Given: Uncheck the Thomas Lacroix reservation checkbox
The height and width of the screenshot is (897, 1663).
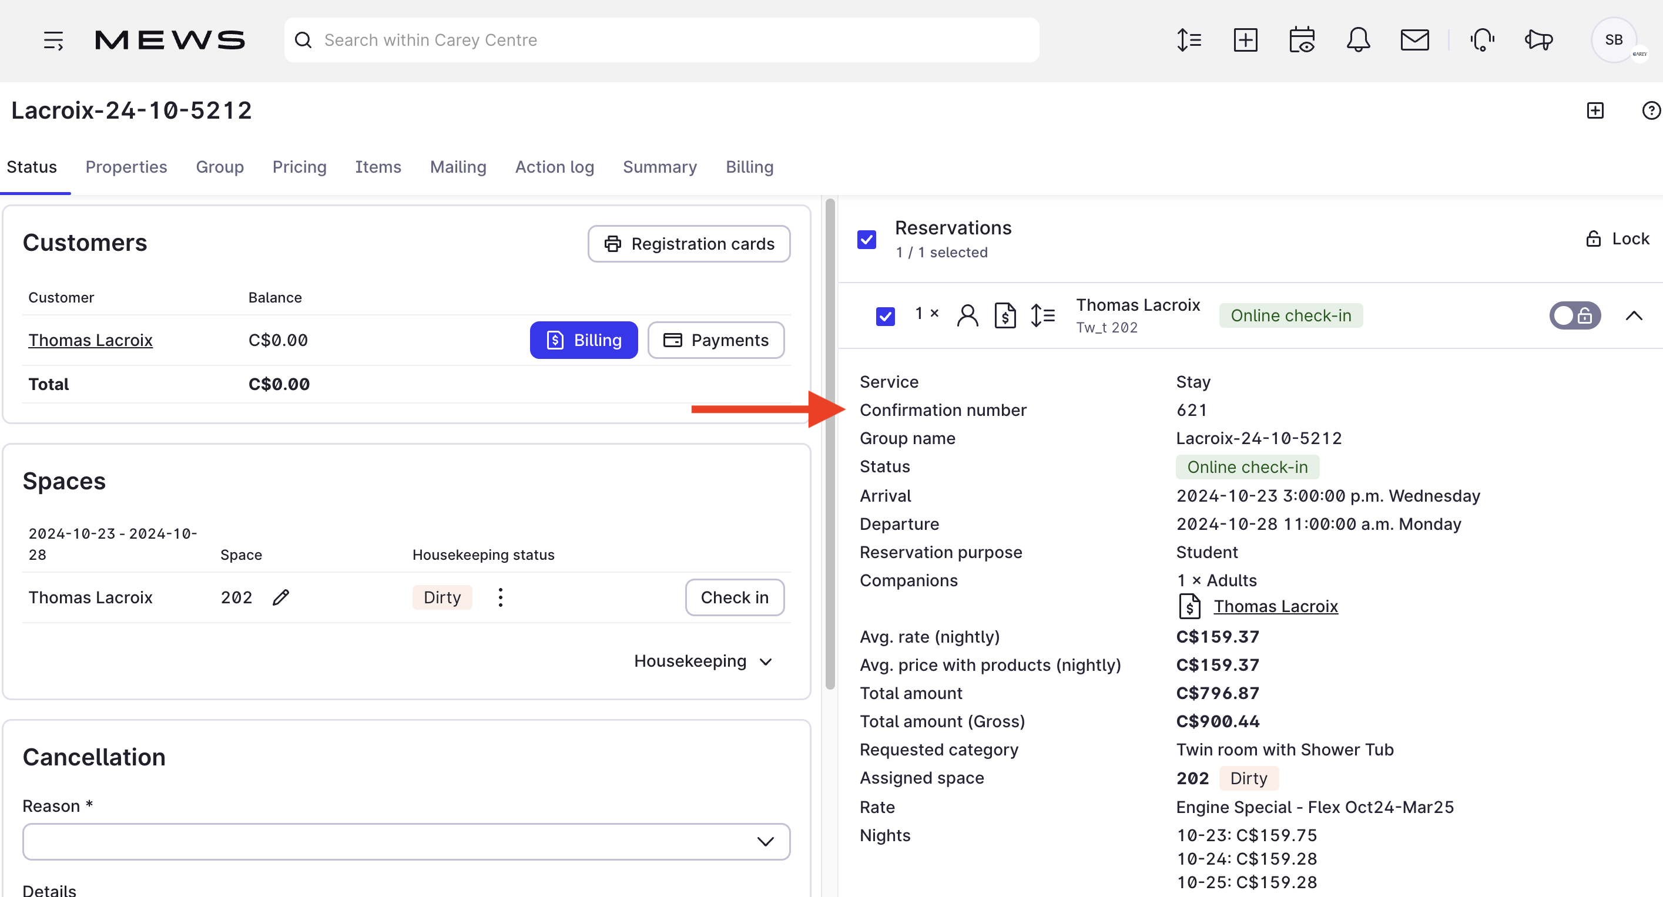Looking at the screenshot, I should coord(885,315).
